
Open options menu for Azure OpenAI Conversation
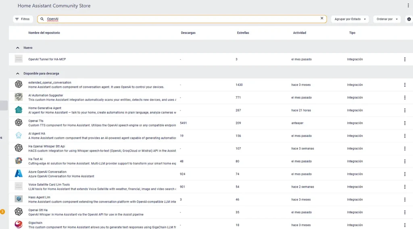point(405,174)
